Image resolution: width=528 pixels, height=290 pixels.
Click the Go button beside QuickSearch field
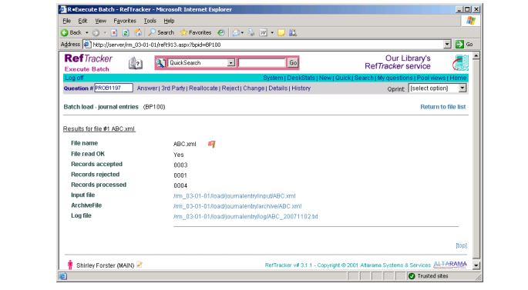pos(293,62)
